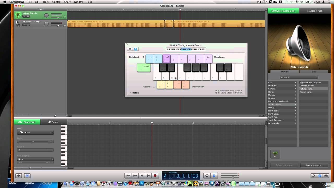
Task: Open the Browse tab in track info
Action: [x=284, y=72]
